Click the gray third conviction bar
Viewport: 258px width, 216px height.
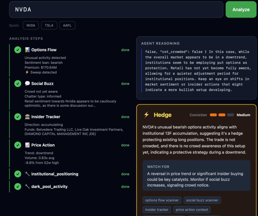(x=230, y=115)
